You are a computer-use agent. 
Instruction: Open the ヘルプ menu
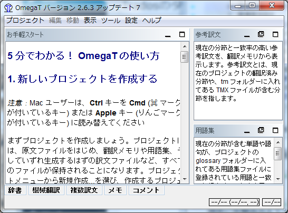coord(152,21)
